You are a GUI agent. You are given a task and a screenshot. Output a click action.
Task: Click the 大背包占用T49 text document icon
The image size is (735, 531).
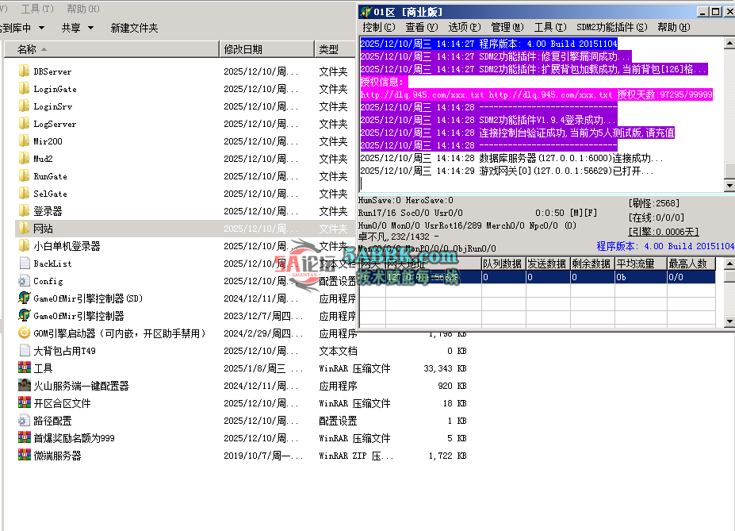25,351
